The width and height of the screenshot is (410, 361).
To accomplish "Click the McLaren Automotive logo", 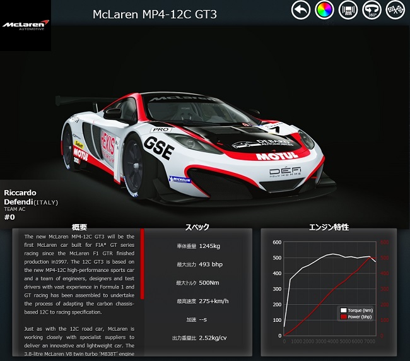I will point(25,25).
